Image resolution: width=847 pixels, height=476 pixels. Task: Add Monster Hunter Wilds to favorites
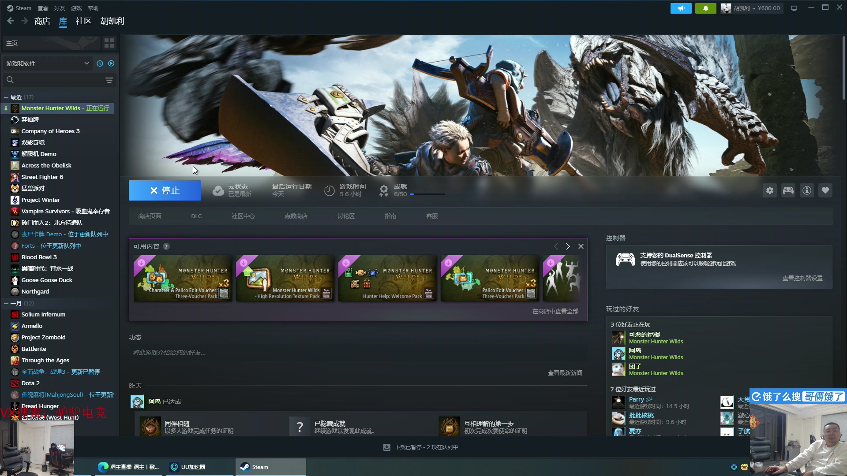click(825, 190)
